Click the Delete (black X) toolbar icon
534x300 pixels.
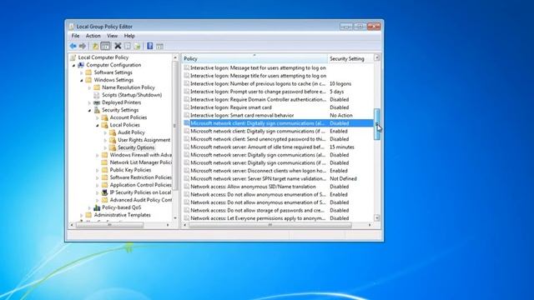(118, 46)
